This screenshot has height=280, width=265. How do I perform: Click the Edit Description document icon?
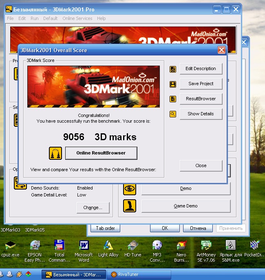(x=173, y=69)
